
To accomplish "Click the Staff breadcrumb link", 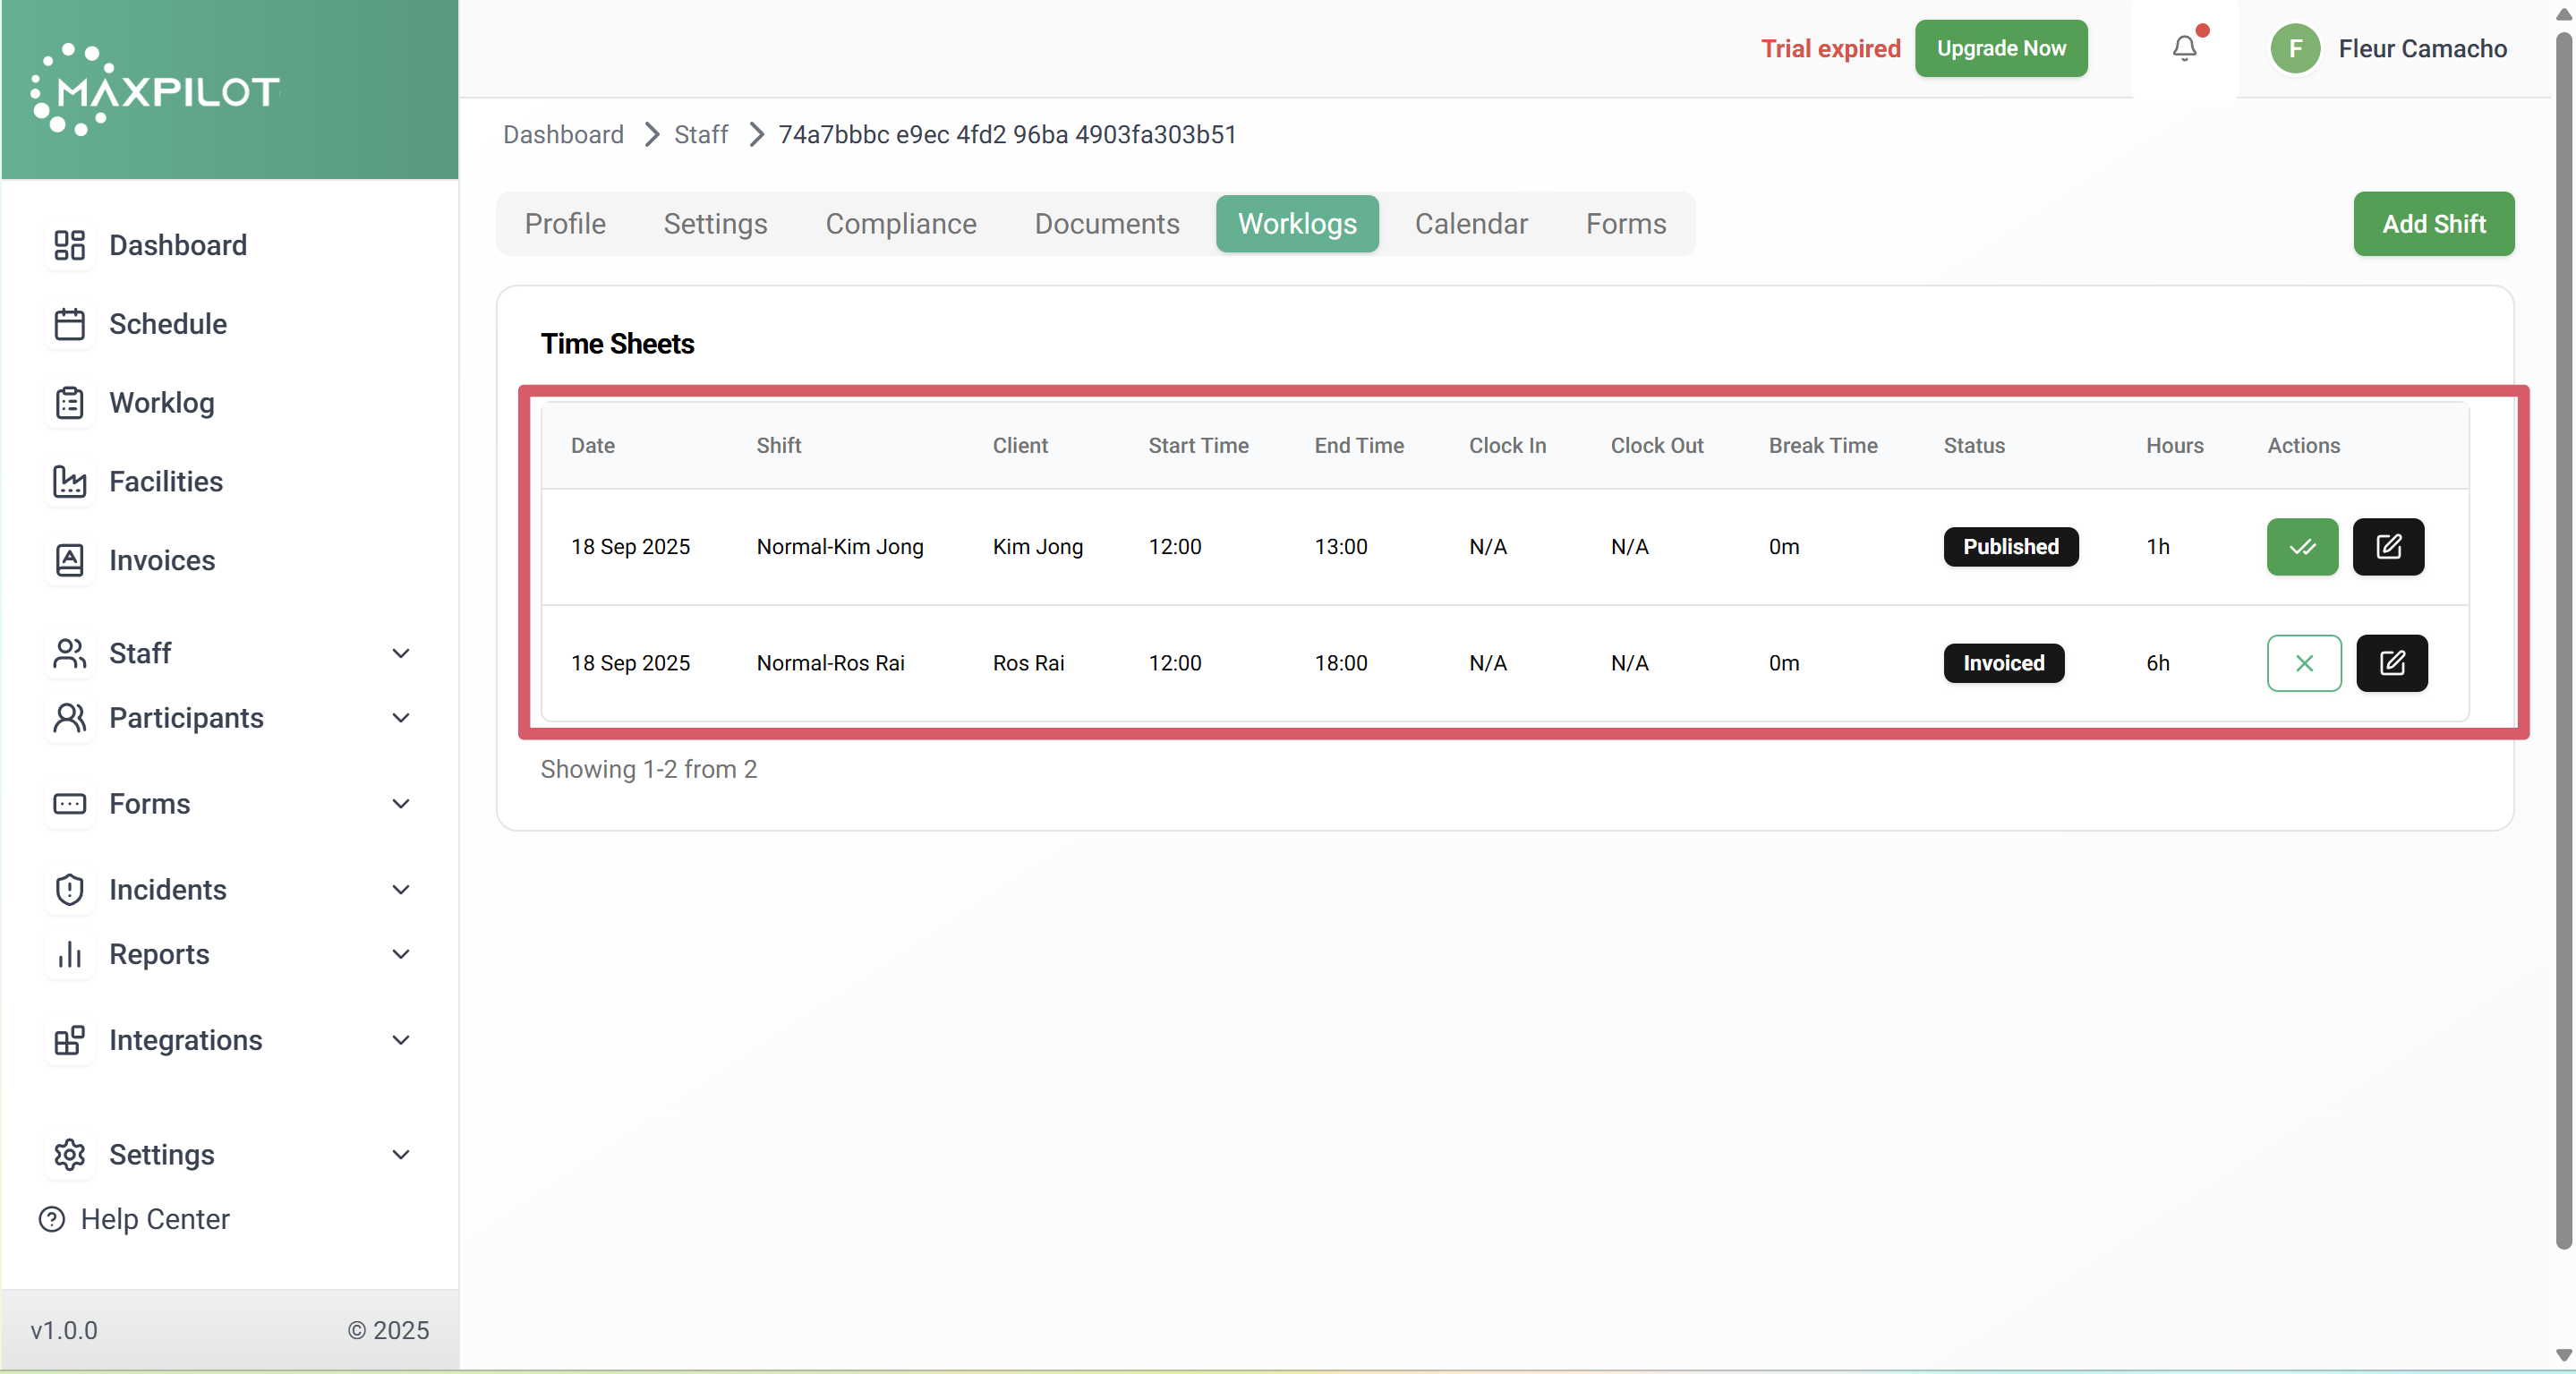I will [700, 134].
